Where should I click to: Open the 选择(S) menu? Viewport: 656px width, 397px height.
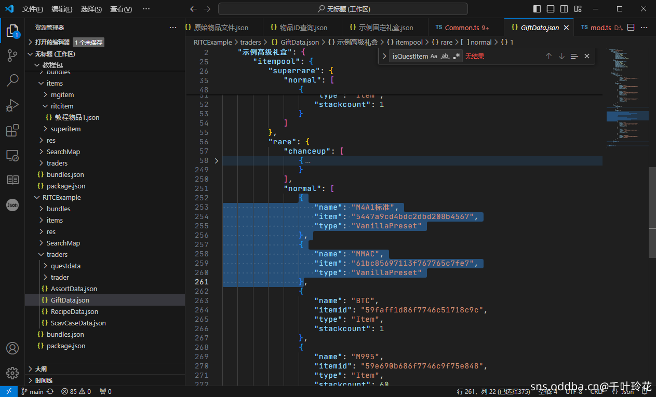[x=91, y=9]
